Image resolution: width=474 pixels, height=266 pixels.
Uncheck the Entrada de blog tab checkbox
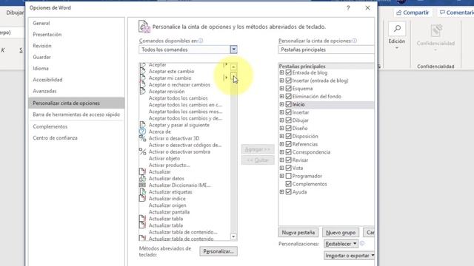click(x=288, y=72)
